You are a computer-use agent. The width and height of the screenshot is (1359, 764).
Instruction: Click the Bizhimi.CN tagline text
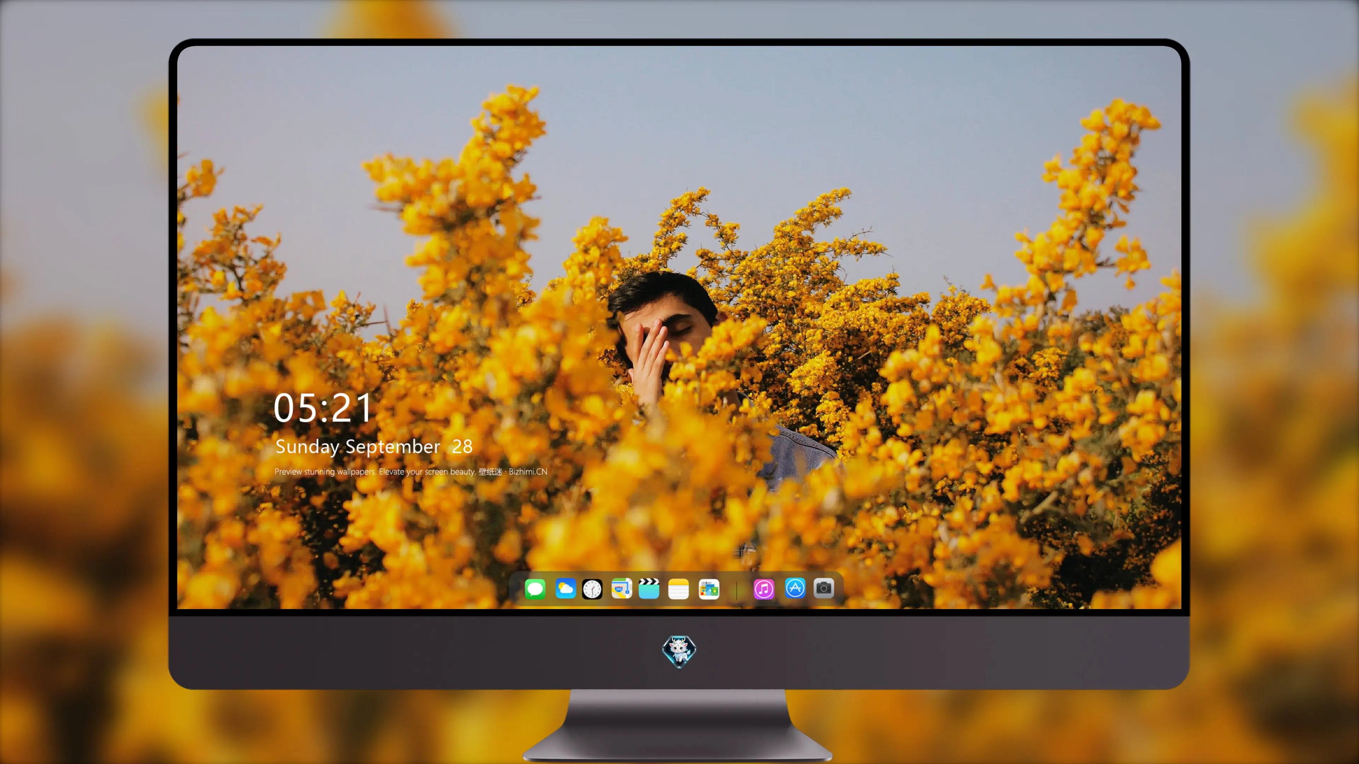[411, 471]
